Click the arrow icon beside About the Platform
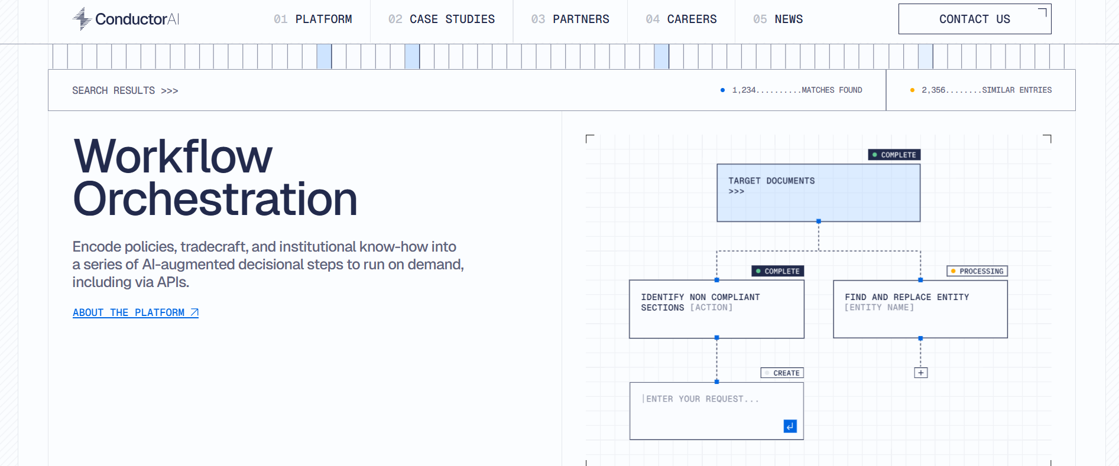Viewport: 1119px width, 466px height. [194, 312]
